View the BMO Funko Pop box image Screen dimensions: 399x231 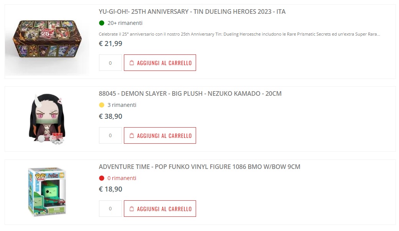click(x=47, y=191)
